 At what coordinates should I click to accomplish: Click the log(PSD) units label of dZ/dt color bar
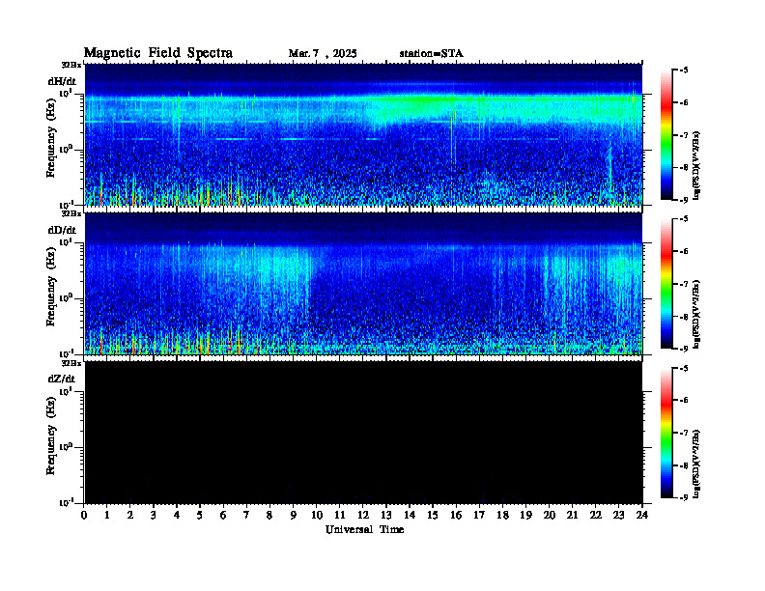[697, 464]
